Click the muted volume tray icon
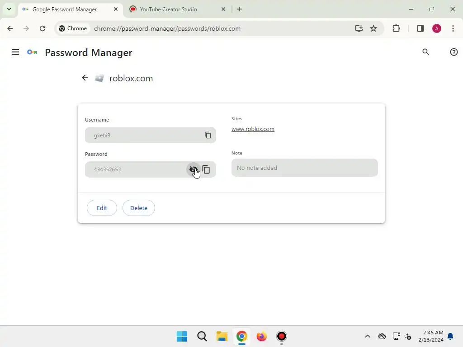The width and height of the screenshot is (463, 347). point(408,336)
